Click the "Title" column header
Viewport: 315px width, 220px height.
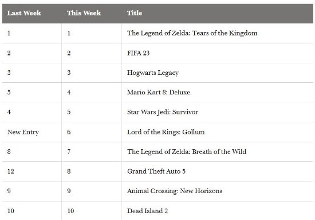(x=135, y=13)
